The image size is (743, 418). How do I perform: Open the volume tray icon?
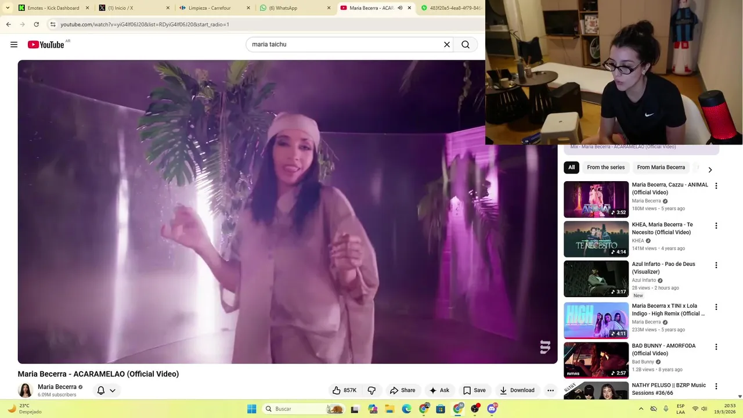click(705, 409)
